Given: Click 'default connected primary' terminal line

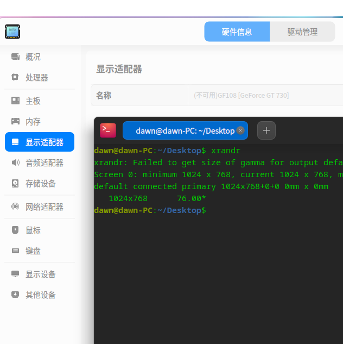Looking at the screenshot, I should click(211, 186).
